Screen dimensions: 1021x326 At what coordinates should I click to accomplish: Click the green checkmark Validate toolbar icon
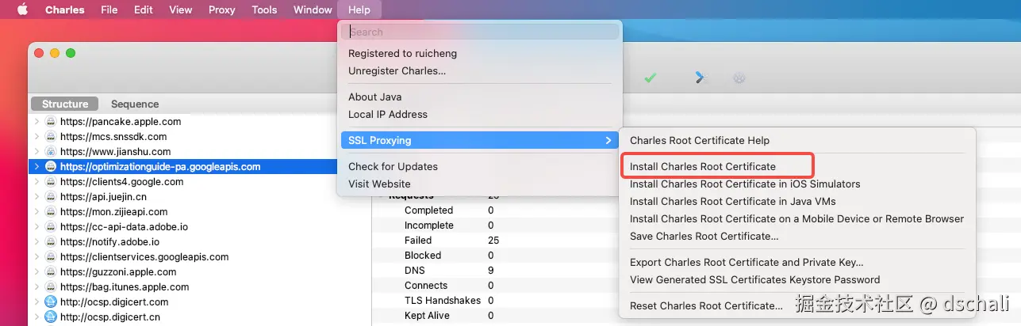(651, 78)
